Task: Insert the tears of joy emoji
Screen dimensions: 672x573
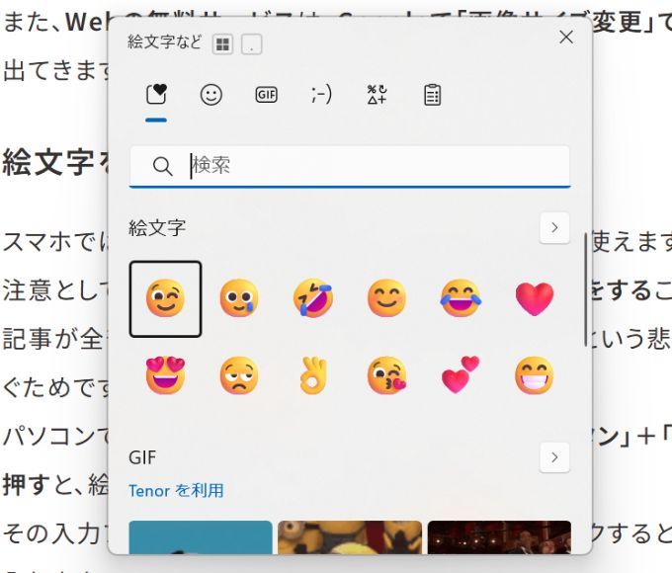Action: 461,298
